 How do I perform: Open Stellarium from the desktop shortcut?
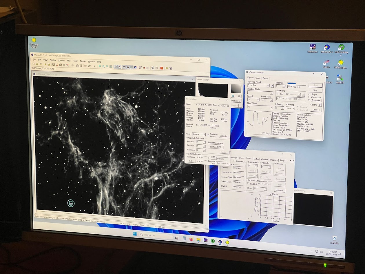[313, 47]
